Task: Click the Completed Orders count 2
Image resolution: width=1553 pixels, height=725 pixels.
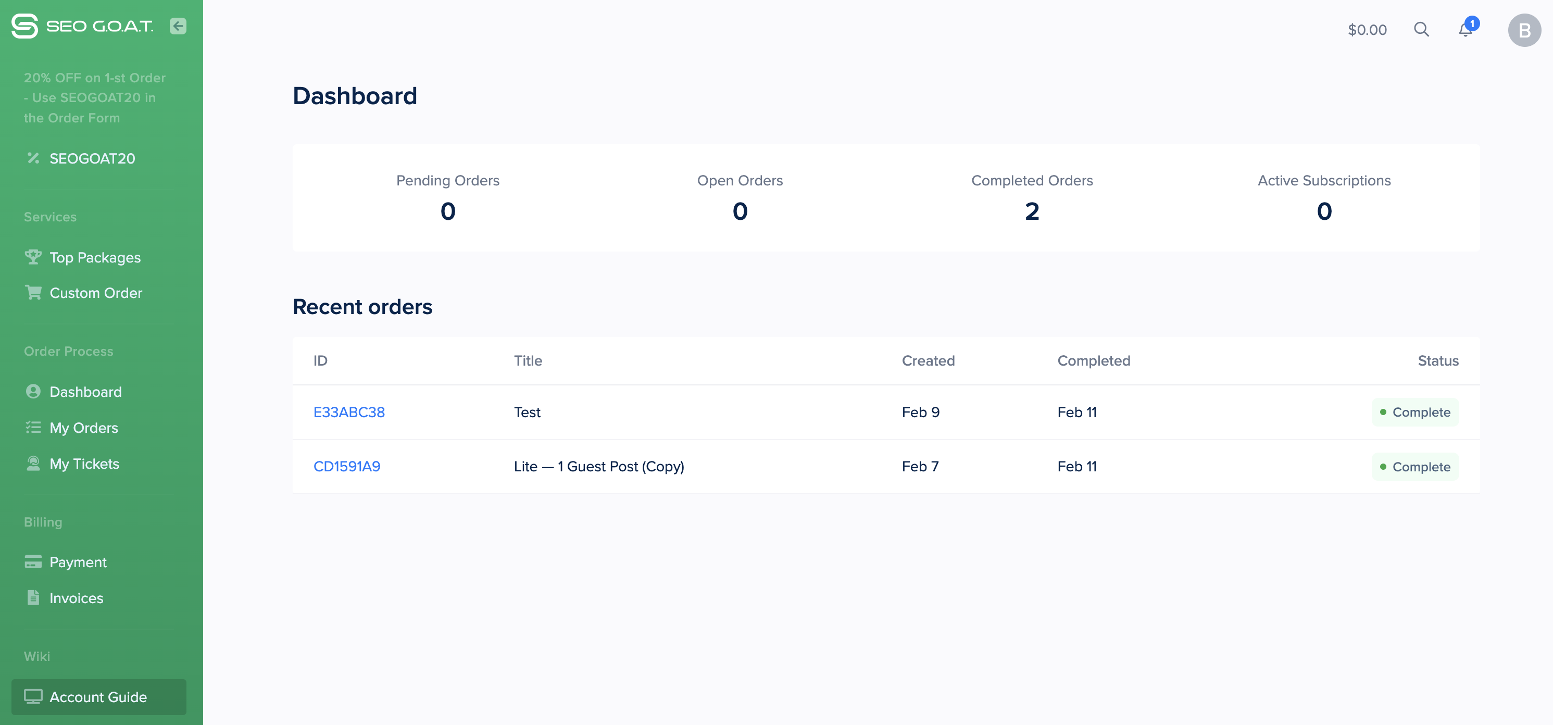Action: coord(1032,211)
